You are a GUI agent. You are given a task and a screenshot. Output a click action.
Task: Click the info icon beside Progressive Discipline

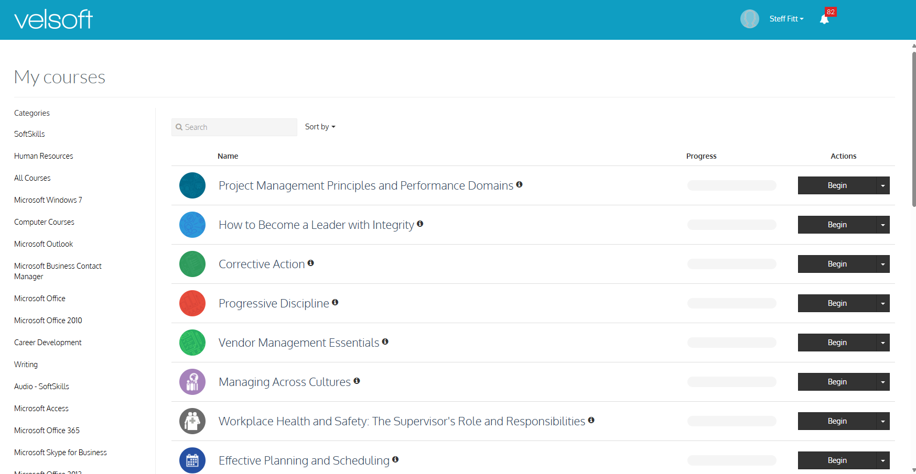(x=335, y=302)
